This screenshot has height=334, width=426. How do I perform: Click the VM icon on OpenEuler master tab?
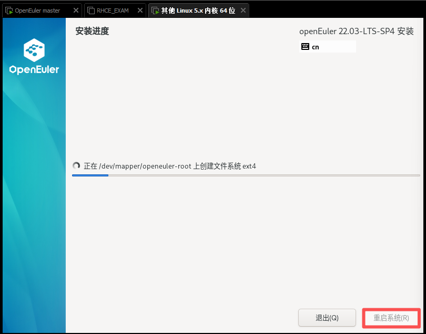tap(9, 11)
